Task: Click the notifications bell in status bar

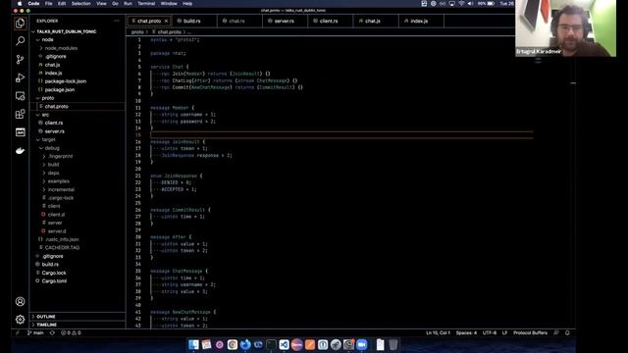Action: pyautogui.click(x=567, y=333)
